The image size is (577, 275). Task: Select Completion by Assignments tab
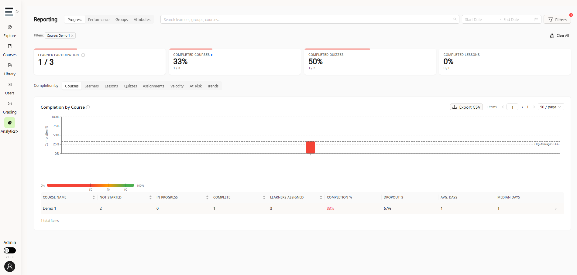coord(153,86)
